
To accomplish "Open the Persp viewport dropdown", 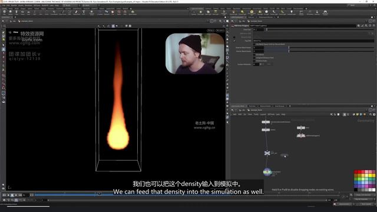I will click(211, 31).
